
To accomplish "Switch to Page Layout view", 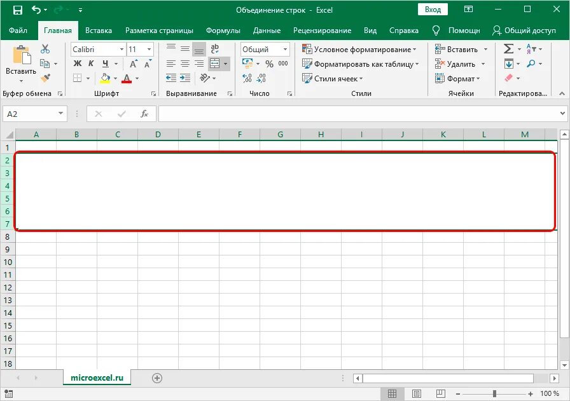I will coord(417,394).
